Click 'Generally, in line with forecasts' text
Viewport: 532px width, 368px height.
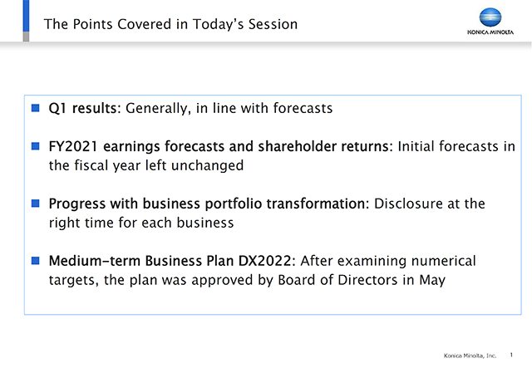pyautogui.click(x=229, y=109)
